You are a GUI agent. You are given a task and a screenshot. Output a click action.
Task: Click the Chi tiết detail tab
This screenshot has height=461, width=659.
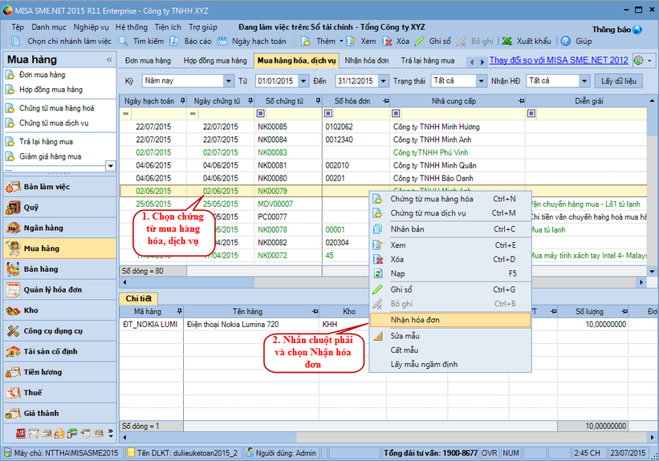click(138, 298)
